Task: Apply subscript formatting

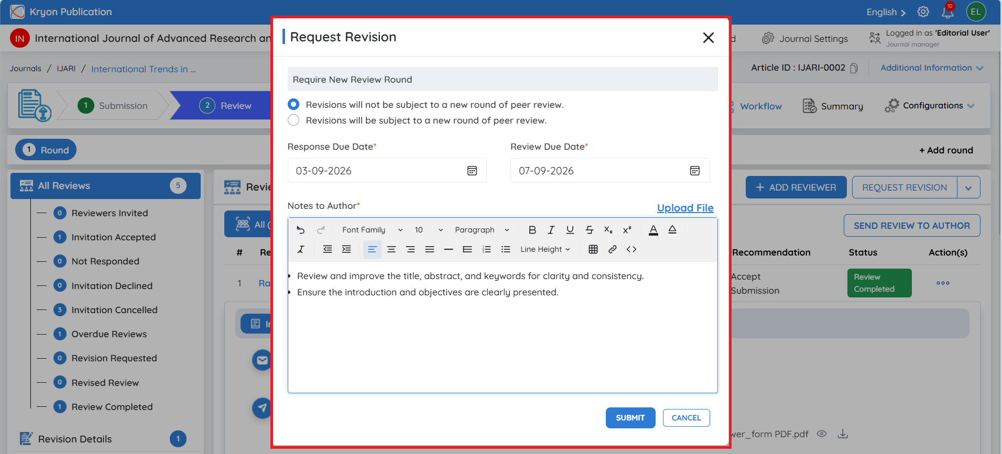Action: (608, 230)
